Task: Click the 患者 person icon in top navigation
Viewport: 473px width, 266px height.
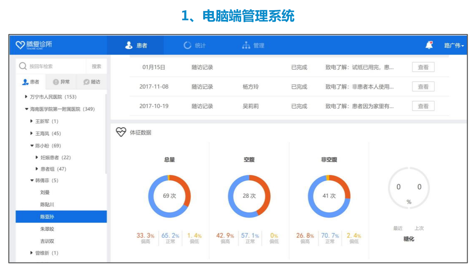Action: pyautogui.click(x=129, y=45)
